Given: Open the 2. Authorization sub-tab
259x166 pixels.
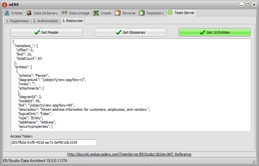Looking at the screenshot, I should [46, 21].
